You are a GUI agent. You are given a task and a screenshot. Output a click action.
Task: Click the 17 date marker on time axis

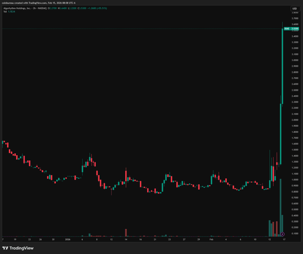(284, 239)
